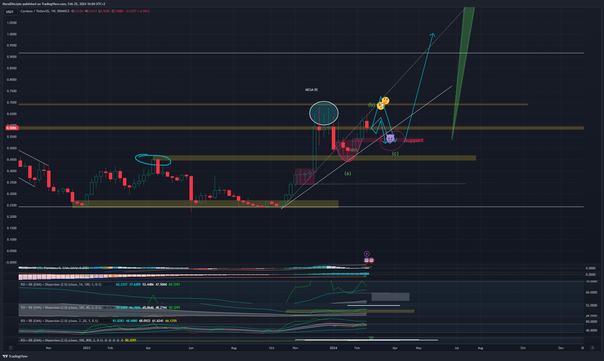Screen dimensions: 604x361
Task: Select the pink rectangle in the RSI pane
Action: click(x=390, y=297)
